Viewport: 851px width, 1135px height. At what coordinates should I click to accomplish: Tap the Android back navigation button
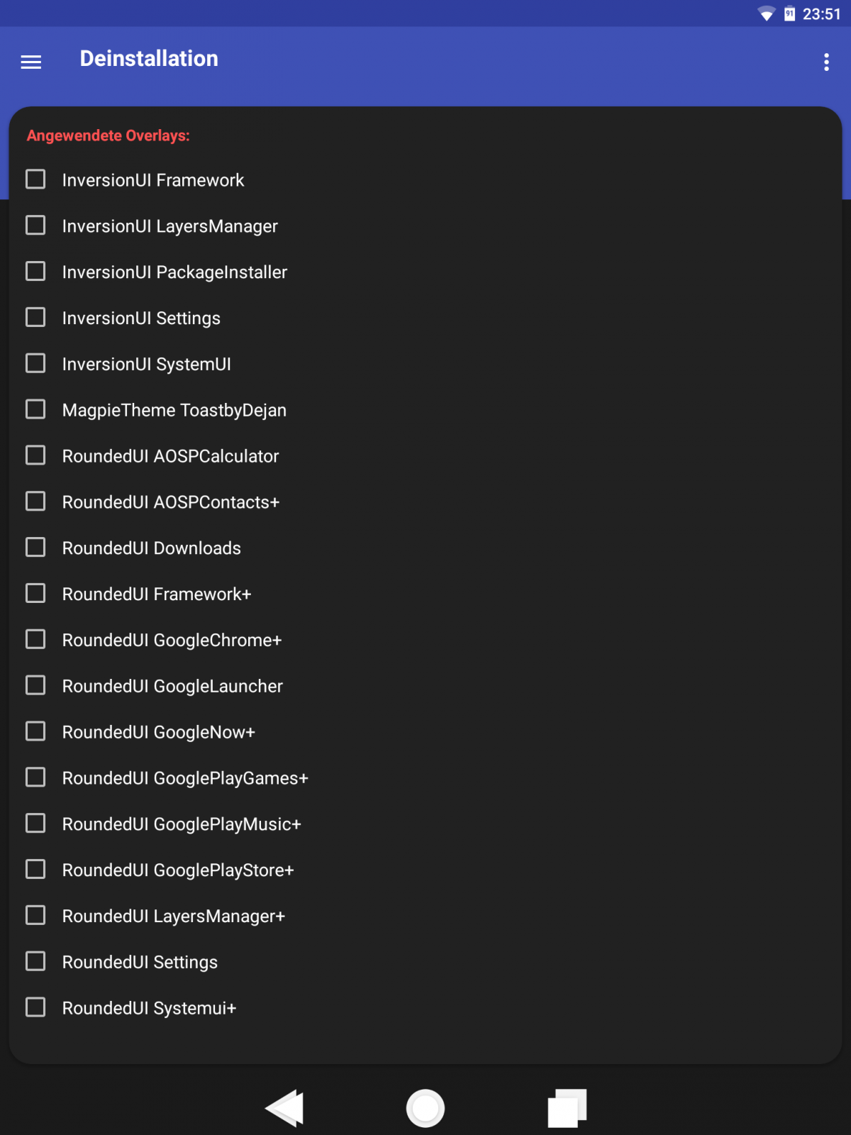coord(285,1108)
